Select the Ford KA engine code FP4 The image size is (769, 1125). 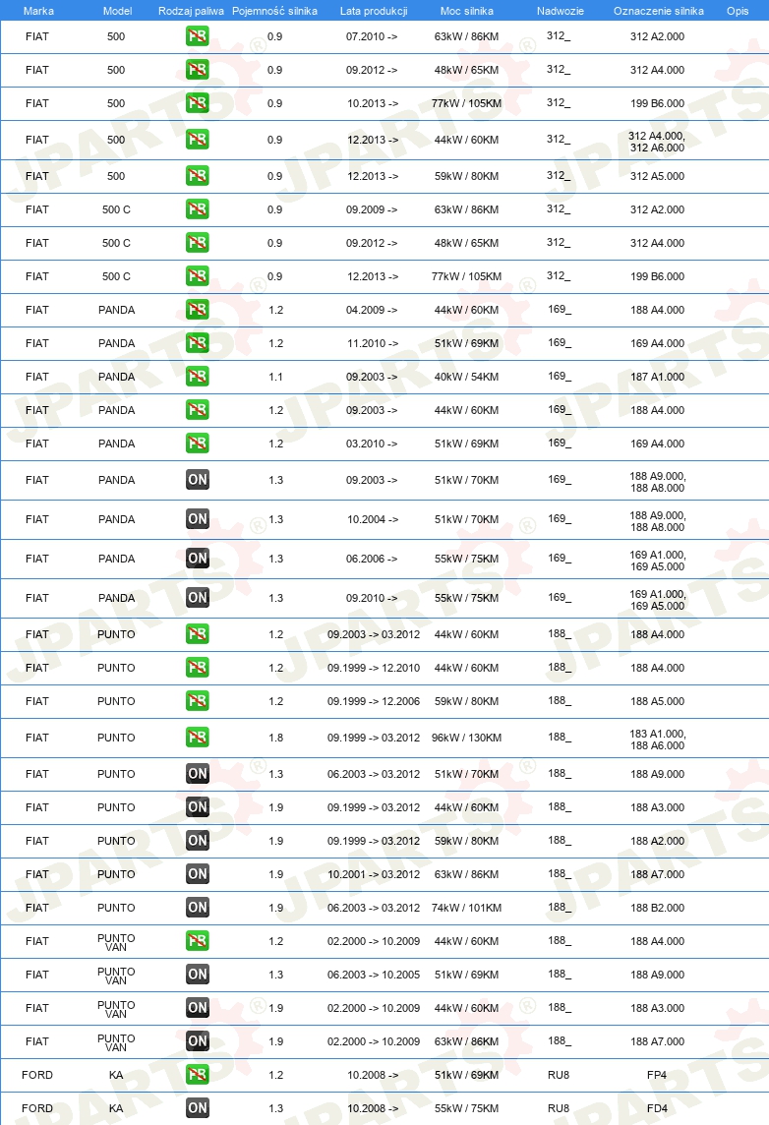[x=656, y=1075]
